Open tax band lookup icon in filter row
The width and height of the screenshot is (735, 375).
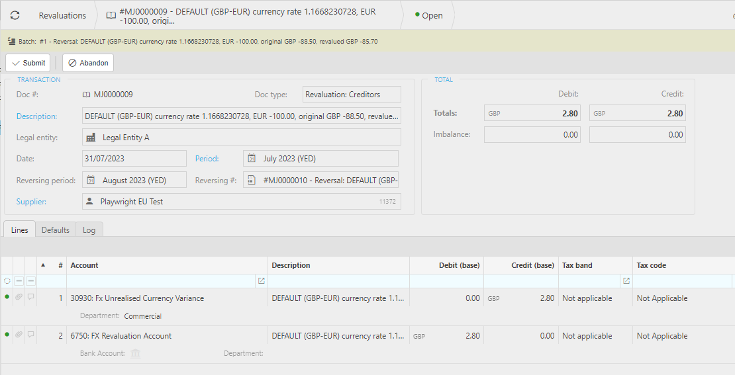(x=626, y=281)
